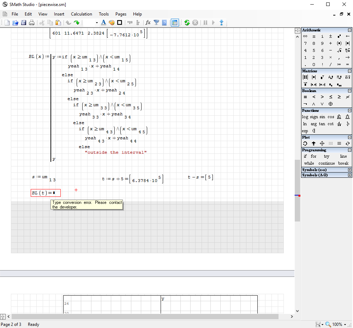Select the text color tool in the toolbar
Viewport: 353px width, 328px height.
103,22
